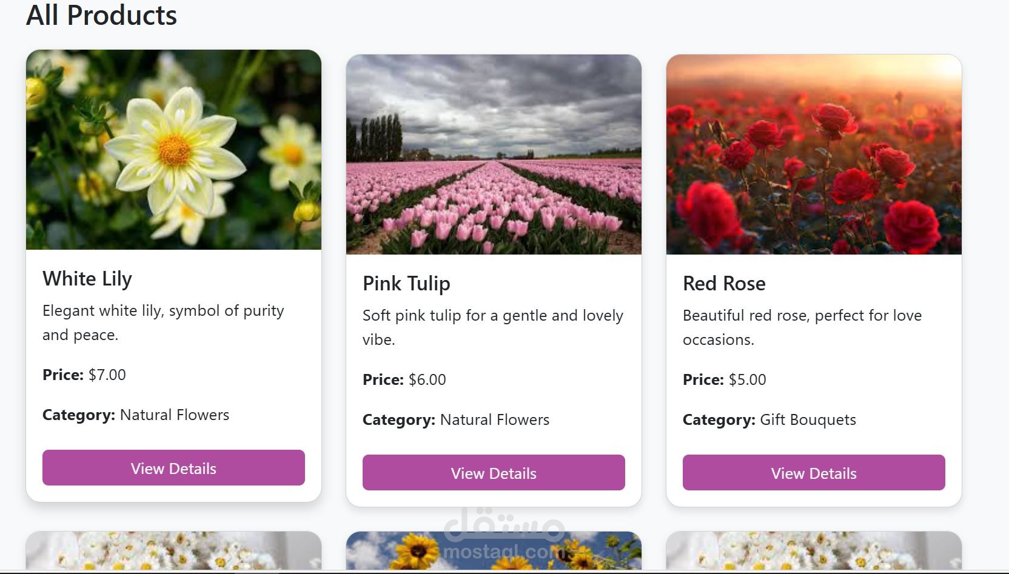Viewport: 1009px width, 574px height.
Task: Select the Pink Tulip description text
Action: [492, 327]
